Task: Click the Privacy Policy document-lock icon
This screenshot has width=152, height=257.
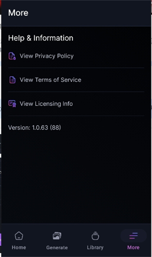Action: point(12,56)
